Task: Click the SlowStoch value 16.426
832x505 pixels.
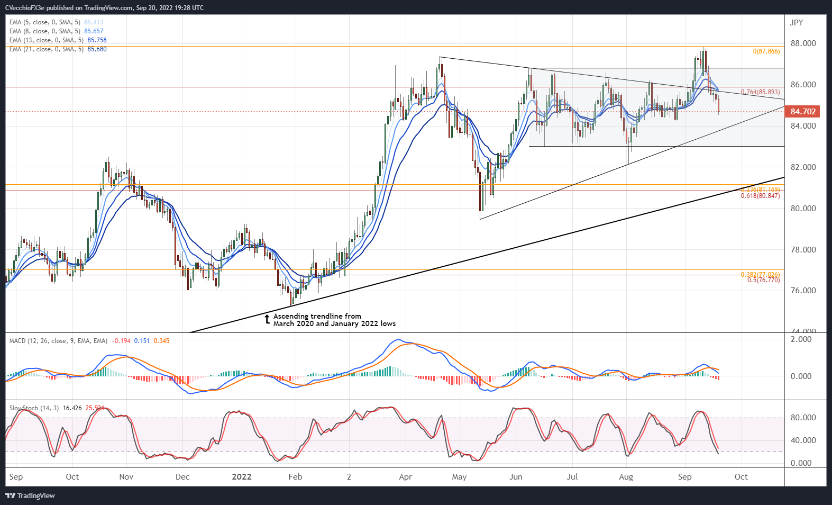Action: (x=72, y=408)
